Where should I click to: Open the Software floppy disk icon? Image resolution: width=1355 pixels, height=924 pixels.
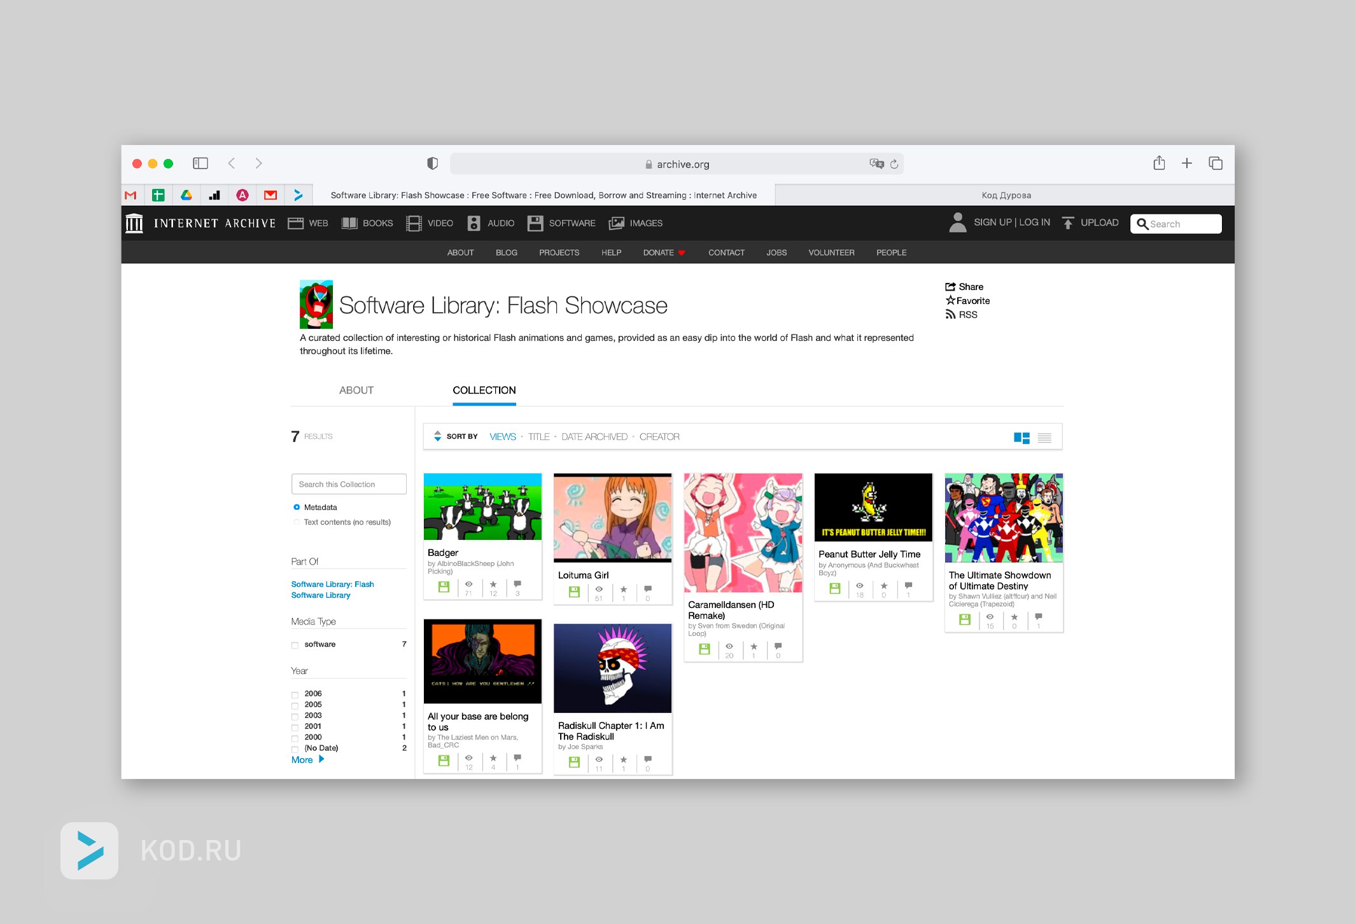coord(535,223)
